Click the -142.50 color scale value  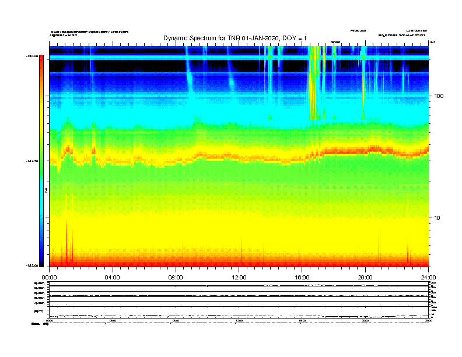(x=32, y=161)
